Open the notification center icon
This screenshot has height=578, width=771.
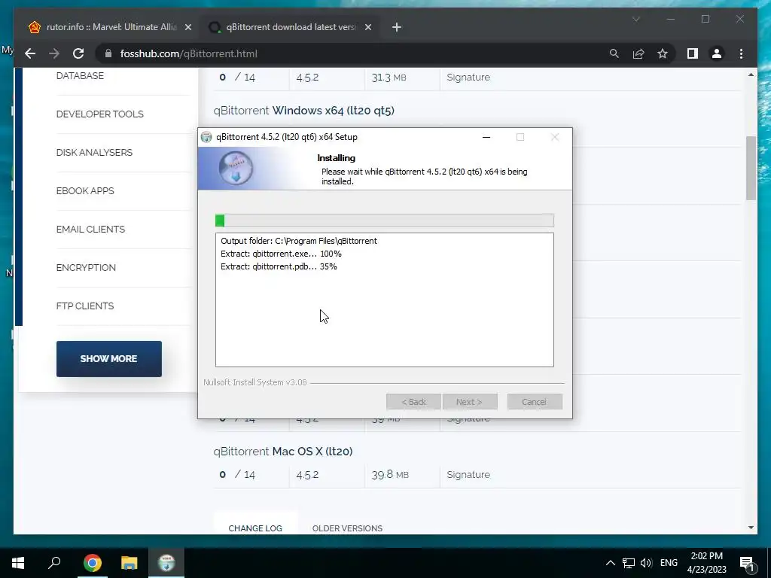(x=748, y=563)
